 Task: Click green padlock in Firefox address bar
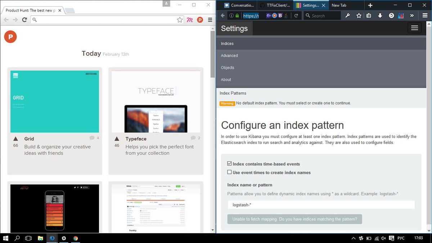pos(237,15)
